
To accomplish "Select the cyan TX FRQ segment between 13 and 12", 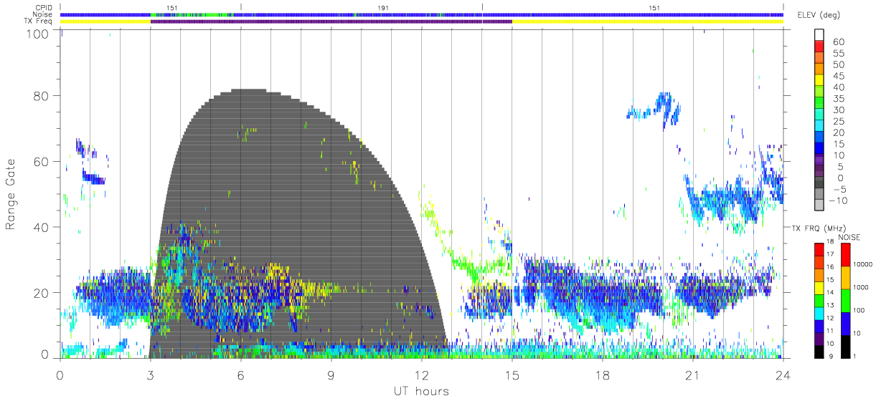I will (x=819, y=312).
